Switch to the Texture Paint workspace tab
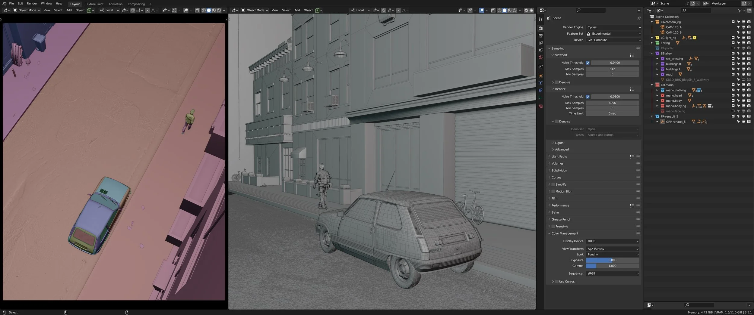 94,4
